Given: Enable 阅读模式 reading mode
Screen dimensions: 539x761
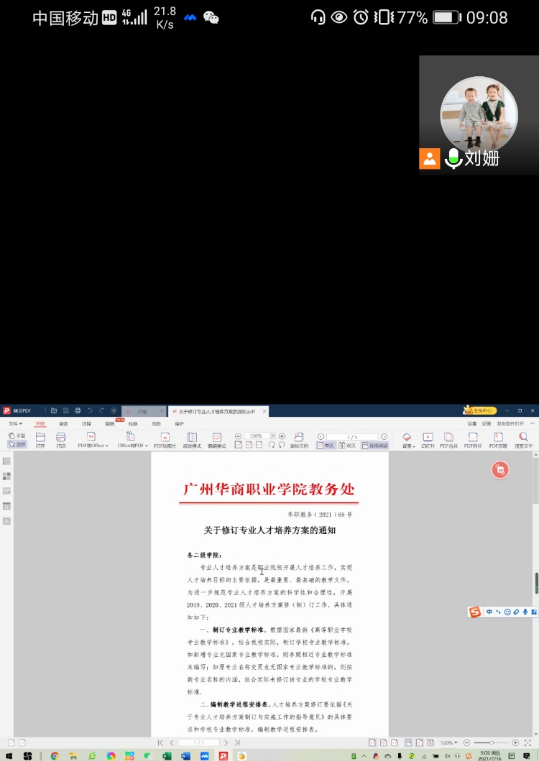Looking at the screenshot, I should (x=192, y=440).
